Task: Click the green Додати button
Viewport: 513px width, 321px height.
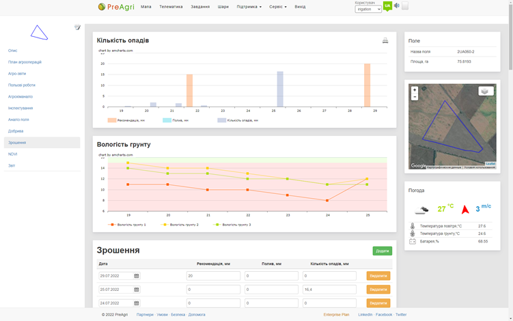Action: point(382,251)
